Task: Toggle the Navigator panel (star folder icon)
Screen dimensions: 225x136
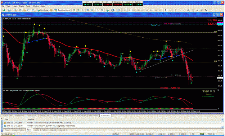Action: 24,10
